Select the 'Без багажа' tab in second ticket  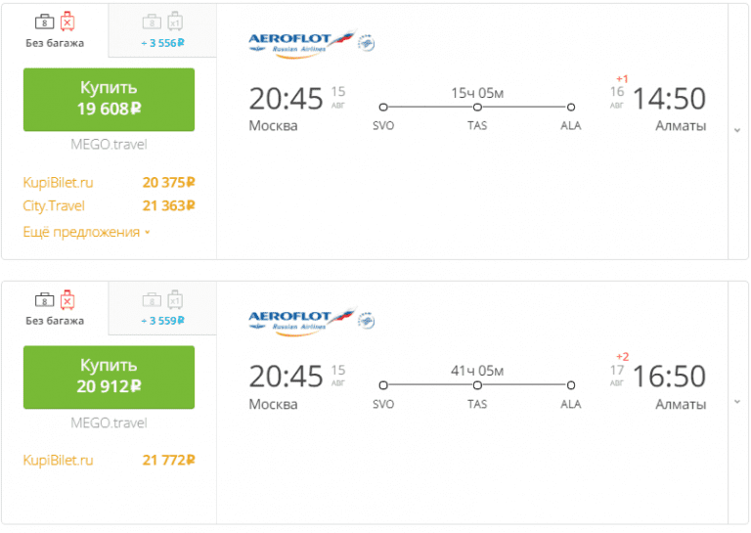click(55, 308)
